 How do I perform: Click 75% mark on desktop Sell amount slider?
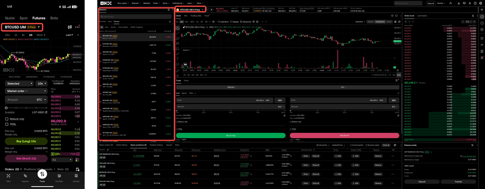pos(372,111)
